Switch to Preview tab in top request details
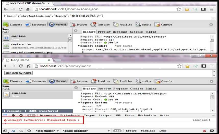 [104, 32]
